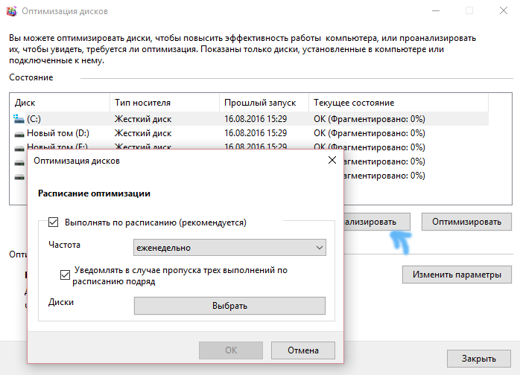Viewport: 520px width, 375px height.
Task: Click Изменить параметры button
Action: pyautogui.click(x=457, y=275)
